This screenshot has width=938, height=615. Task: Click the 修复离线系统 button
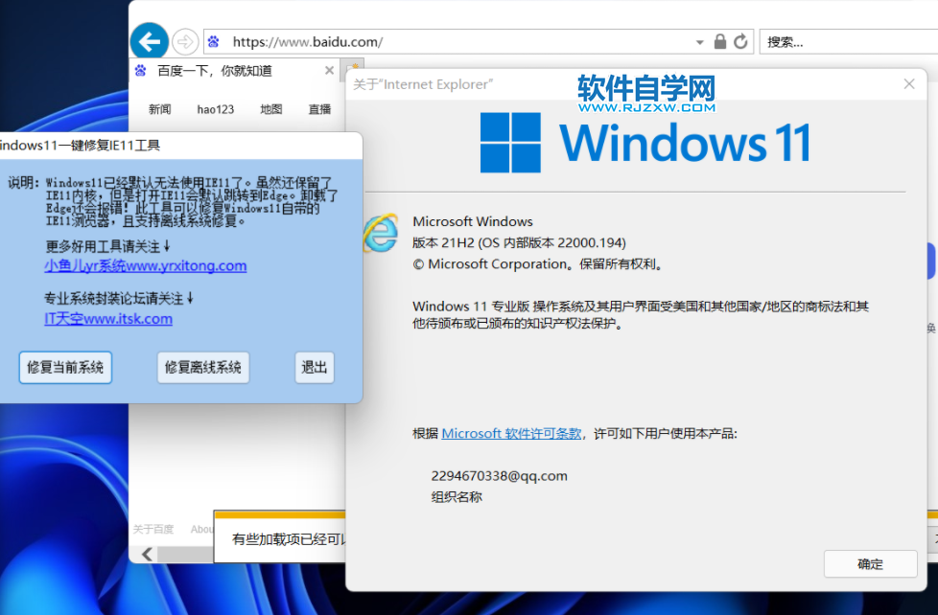[x=202, y=367]
